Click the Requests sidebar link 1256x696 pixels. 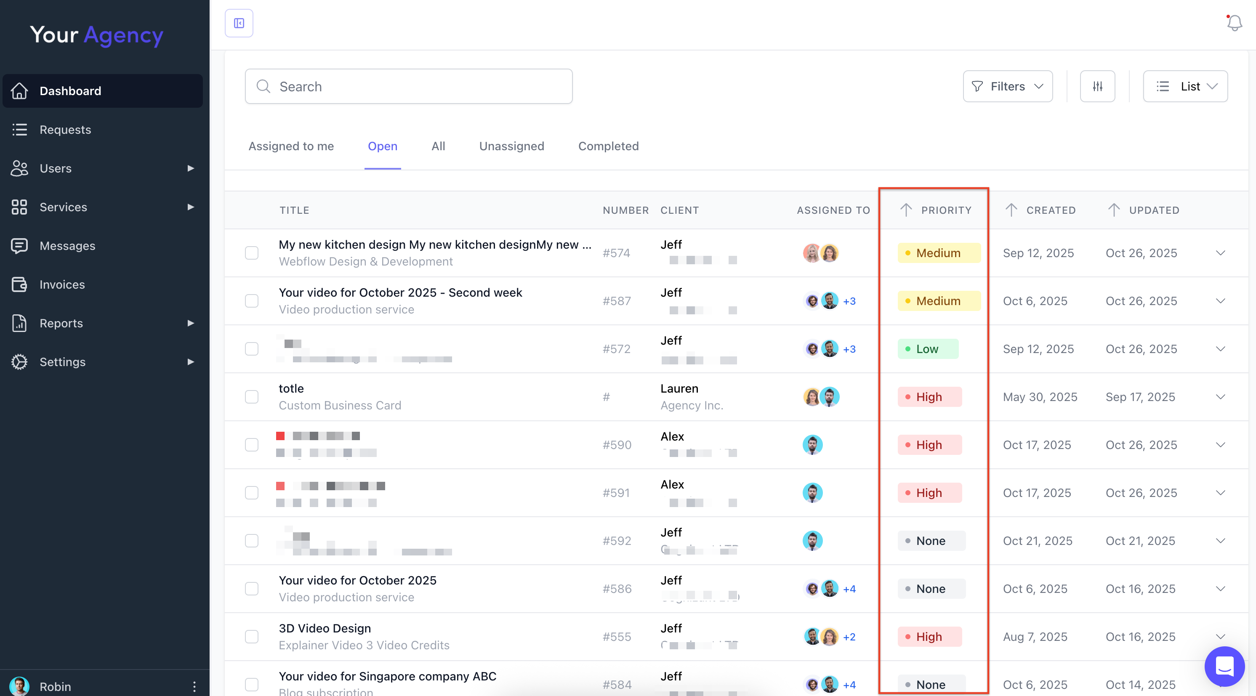coord(65,130)
